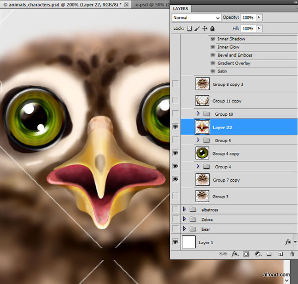Click bear group folder icon
Viewport: 298px width, 284px height.
tap(193, 229)
